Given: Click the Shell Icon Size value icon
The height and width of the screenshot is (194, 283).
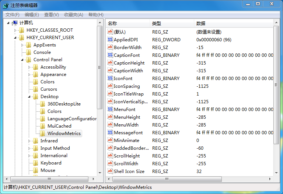Looking at the screenshot, I should [x=110, y=171].
